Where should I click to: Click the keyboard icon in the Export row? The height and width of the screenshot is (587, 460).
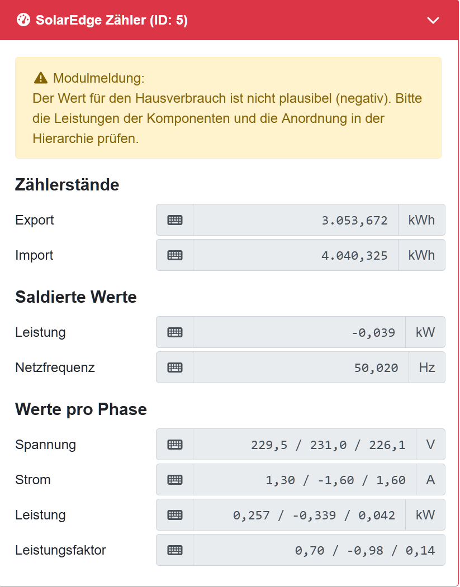175,220
